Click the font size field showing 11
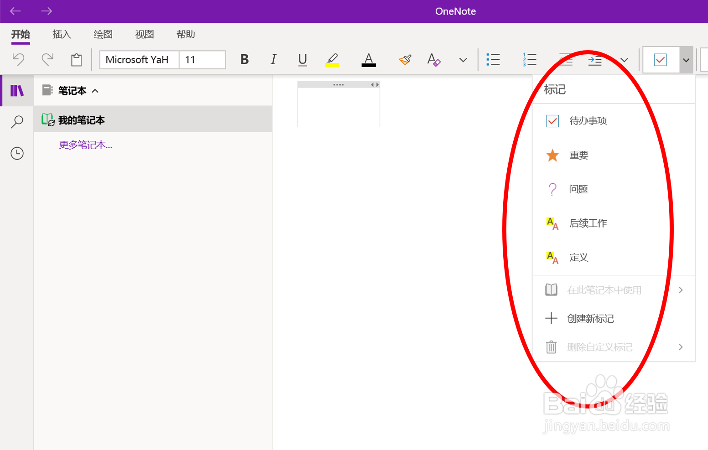The width and height of the screenshot is (708, 450). 202,60
